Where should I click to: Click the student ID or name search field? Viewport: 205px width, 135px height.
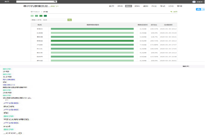pos(49,20)
